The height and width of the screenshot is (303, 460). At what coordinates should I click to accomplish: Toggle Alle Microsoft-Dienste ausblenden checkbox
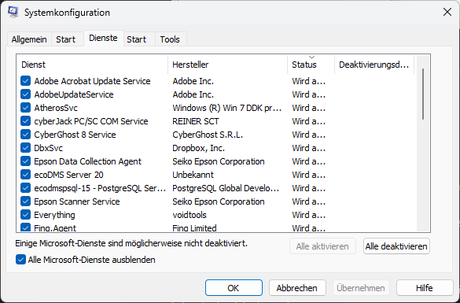pyautogui.click(x=20, y=260)
